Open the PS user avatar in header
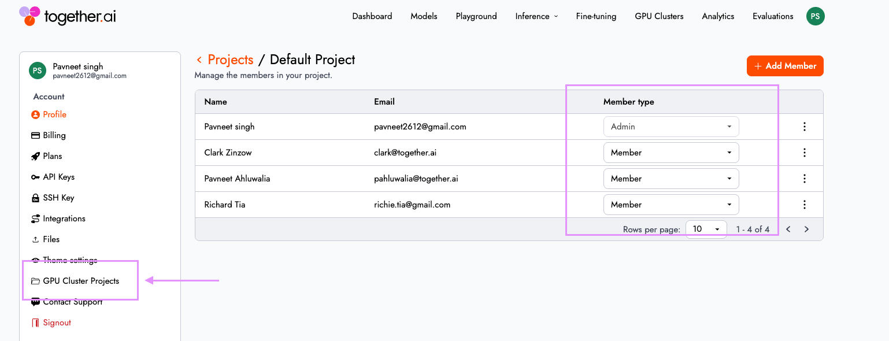Screen dimensions: 889x341 [815, 16]
